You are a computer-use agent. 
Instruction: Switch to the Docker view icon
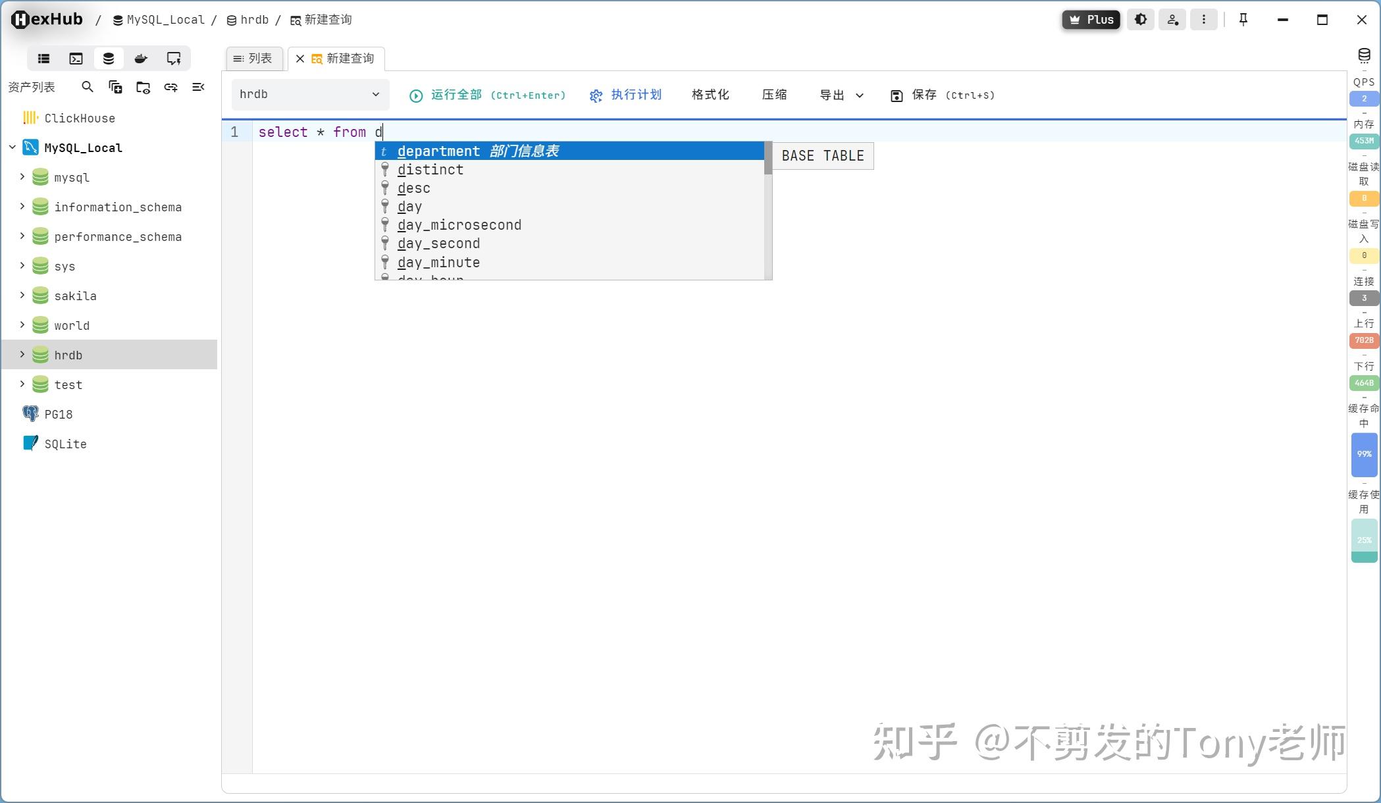(140, 58)
